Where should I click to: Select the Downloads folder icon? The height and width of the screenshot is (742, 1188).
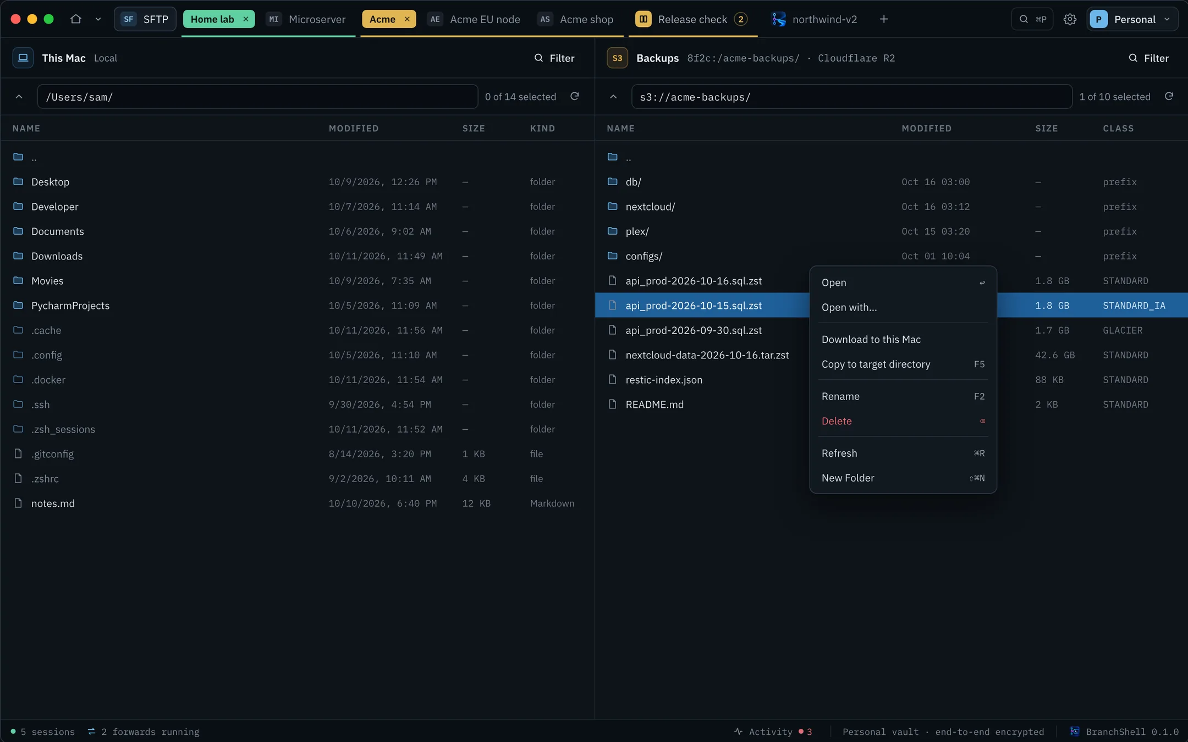point(18,256)
